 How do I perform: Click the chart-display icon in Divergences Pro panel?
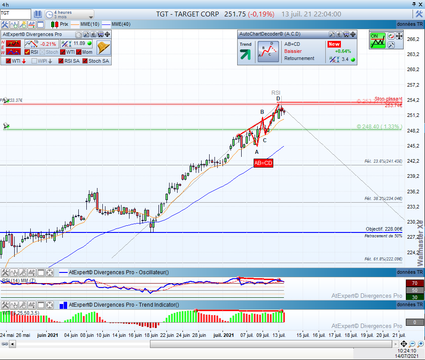(x=101, y=34)
